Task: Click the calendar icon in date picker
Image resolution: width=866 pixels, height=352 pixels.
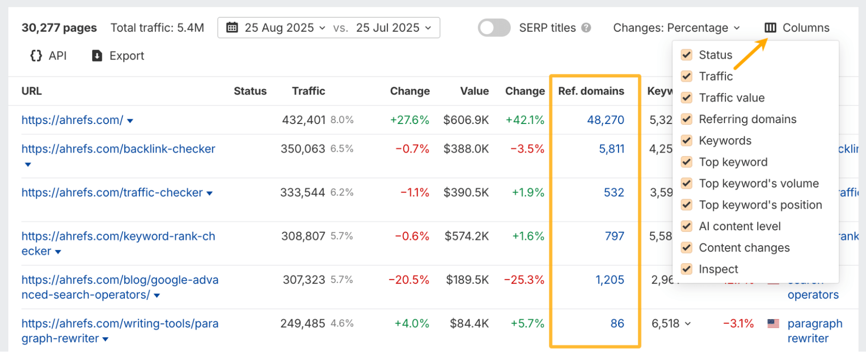Action: pos(232,28)
